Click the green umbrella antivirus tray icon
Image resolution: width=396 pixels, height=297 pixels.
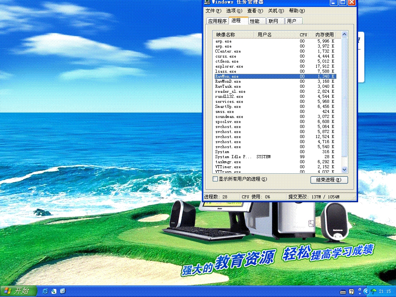pos(374,292)
